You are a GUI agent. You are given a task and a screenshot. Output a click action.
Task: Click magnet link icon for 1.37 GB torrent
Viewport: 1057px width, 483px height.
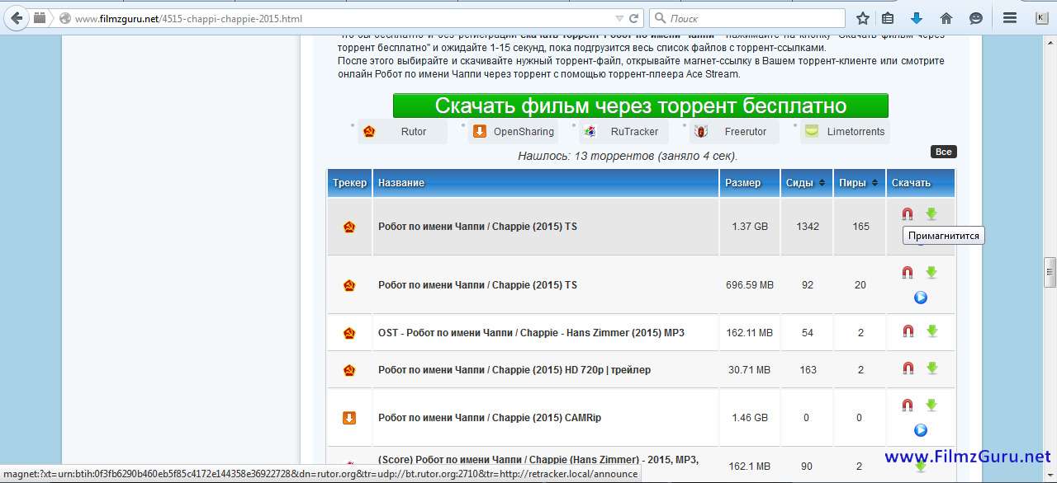[x=907, y=214]
